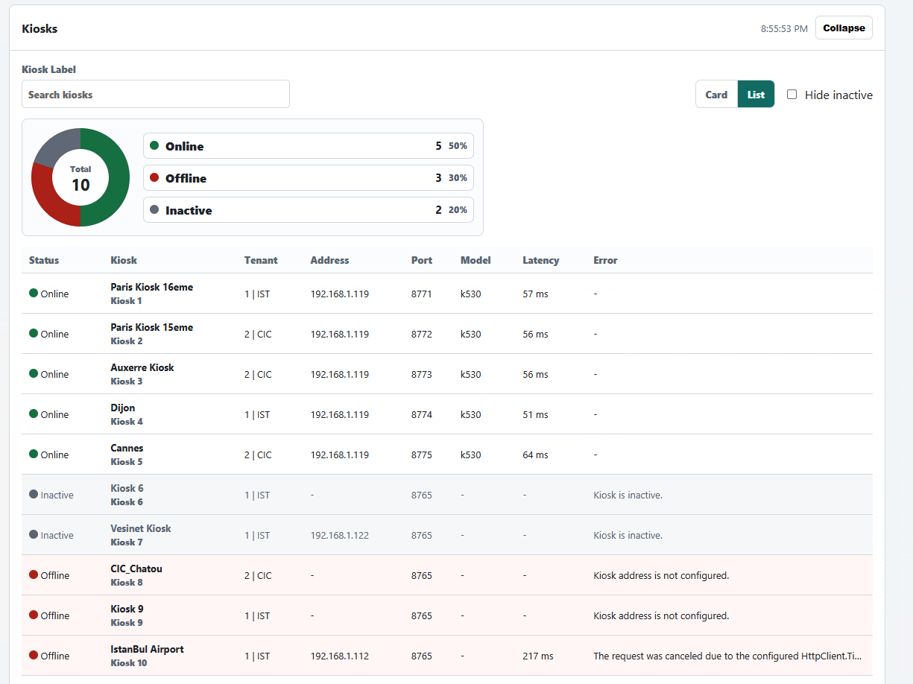This screenshot has width=913, height=684.
Task: Click the green Online status dot for Kiosk 1
Action: click(x=34, y=294)
